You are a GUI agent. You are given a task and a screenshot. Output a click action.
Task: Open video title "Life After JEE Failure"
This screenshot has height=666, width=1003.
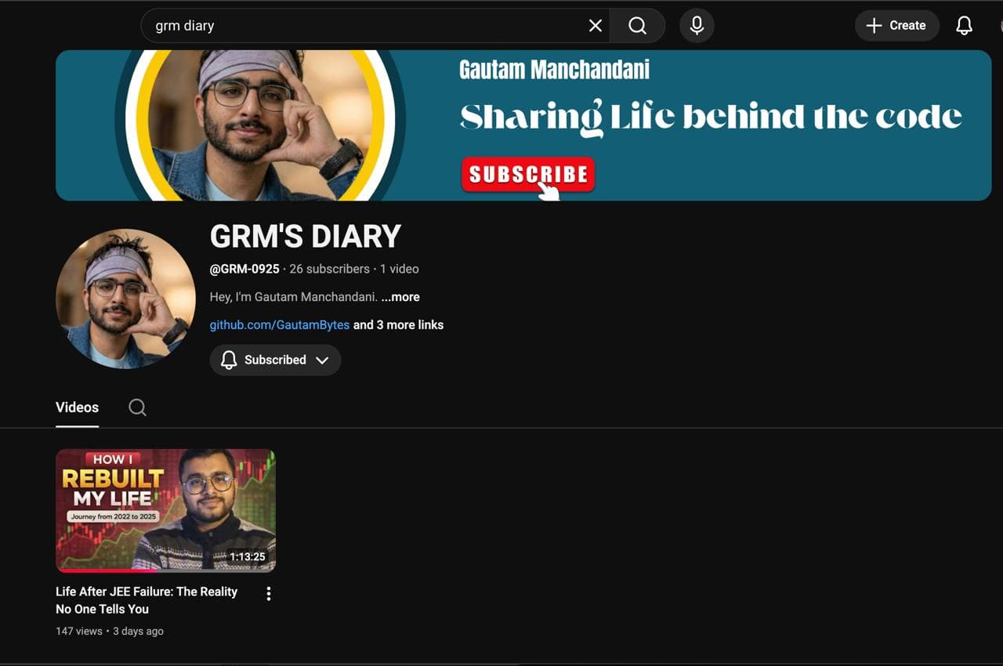pyautogui.click(x=147, y=599)
